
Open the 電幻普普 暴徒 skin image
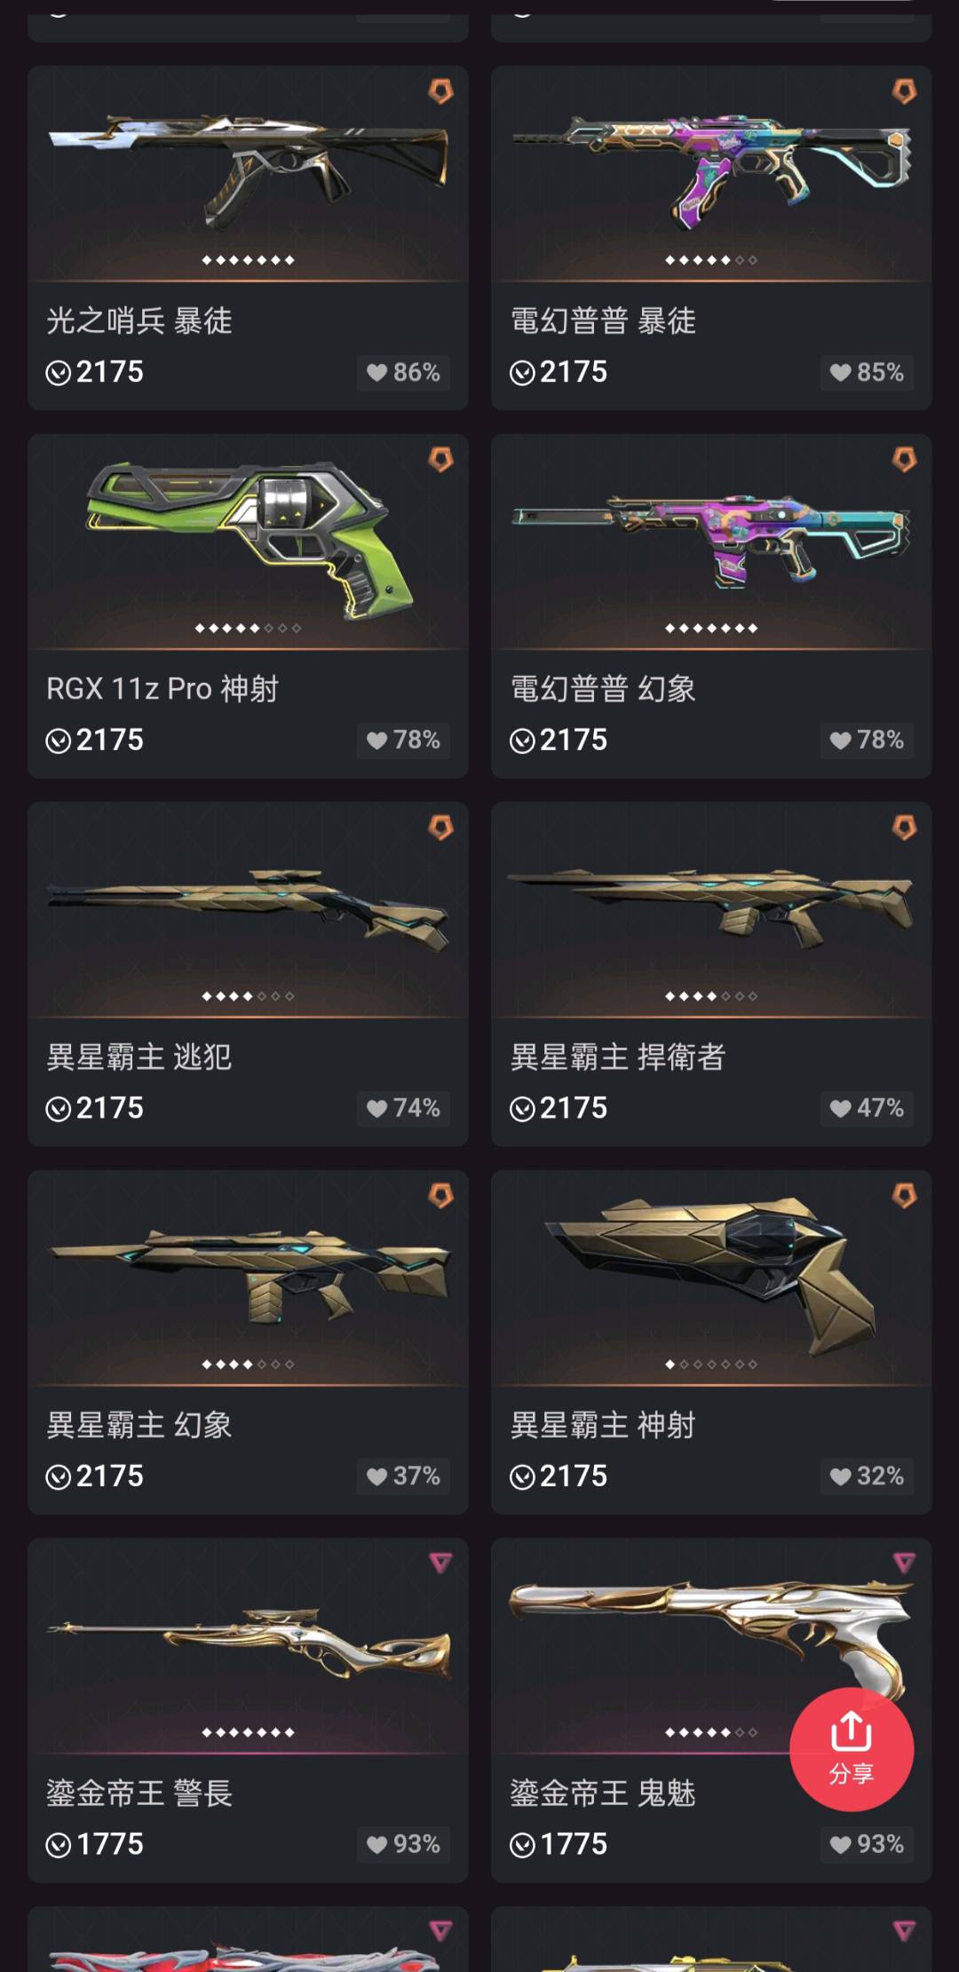coord(711,170)
